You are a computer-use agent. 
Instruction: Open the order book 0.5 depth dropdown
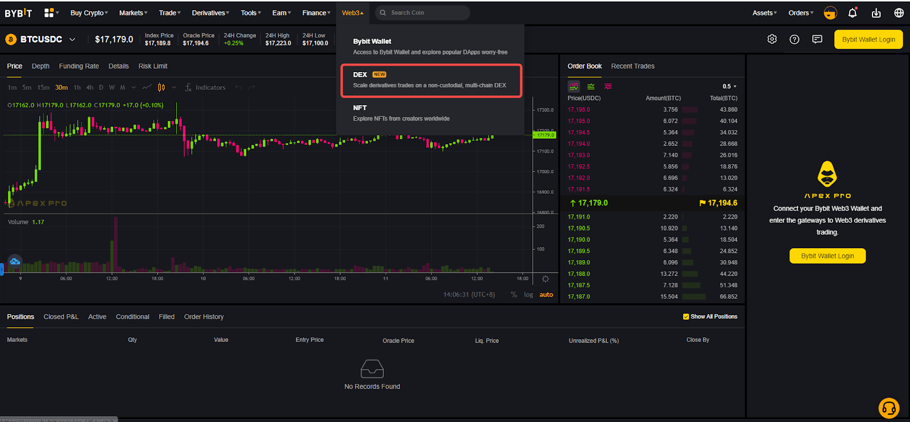click(729, 86)
